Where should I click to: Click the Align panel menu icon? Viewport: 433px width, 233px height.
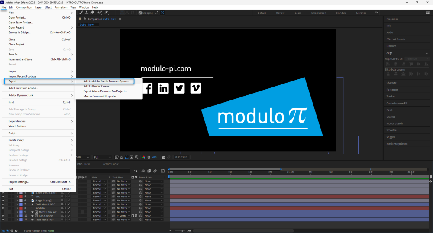click(427, 53)
